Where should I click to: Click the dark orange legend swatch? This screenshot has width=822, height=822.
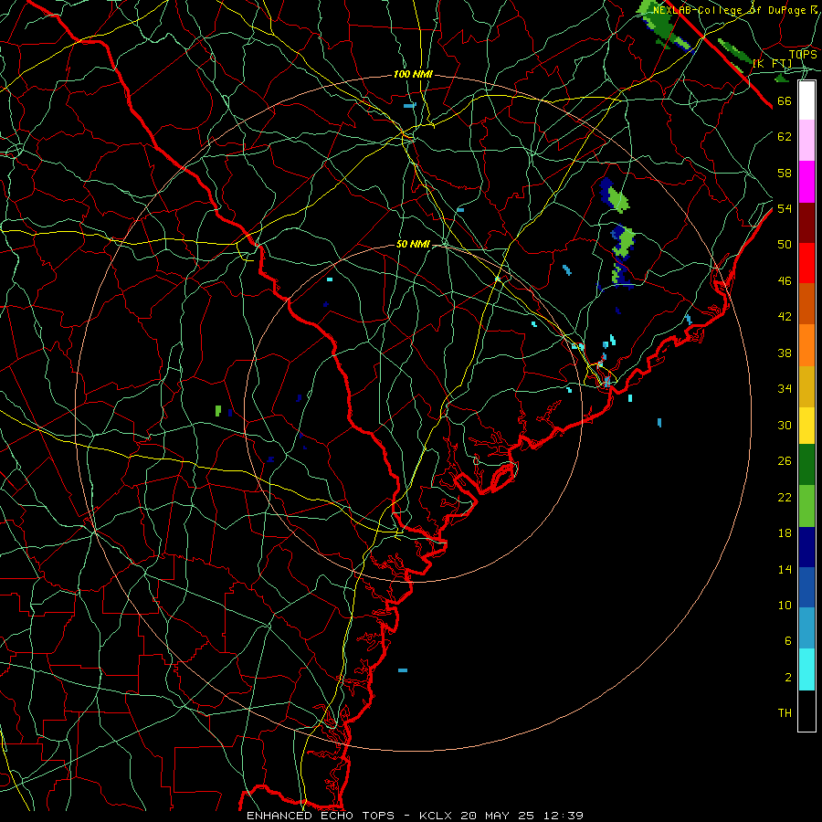[x=806, y=304]
